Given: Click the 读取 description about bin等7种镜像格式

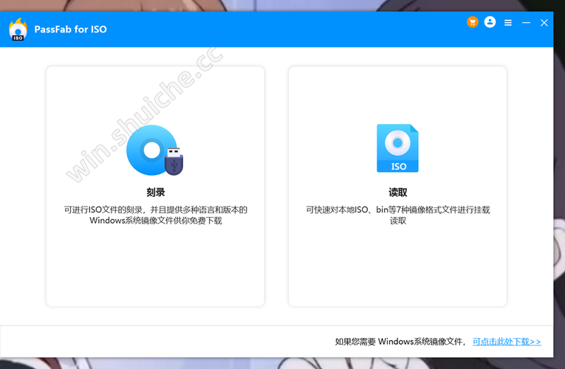Looking at the screenshot, I should (x=398, y=215).
